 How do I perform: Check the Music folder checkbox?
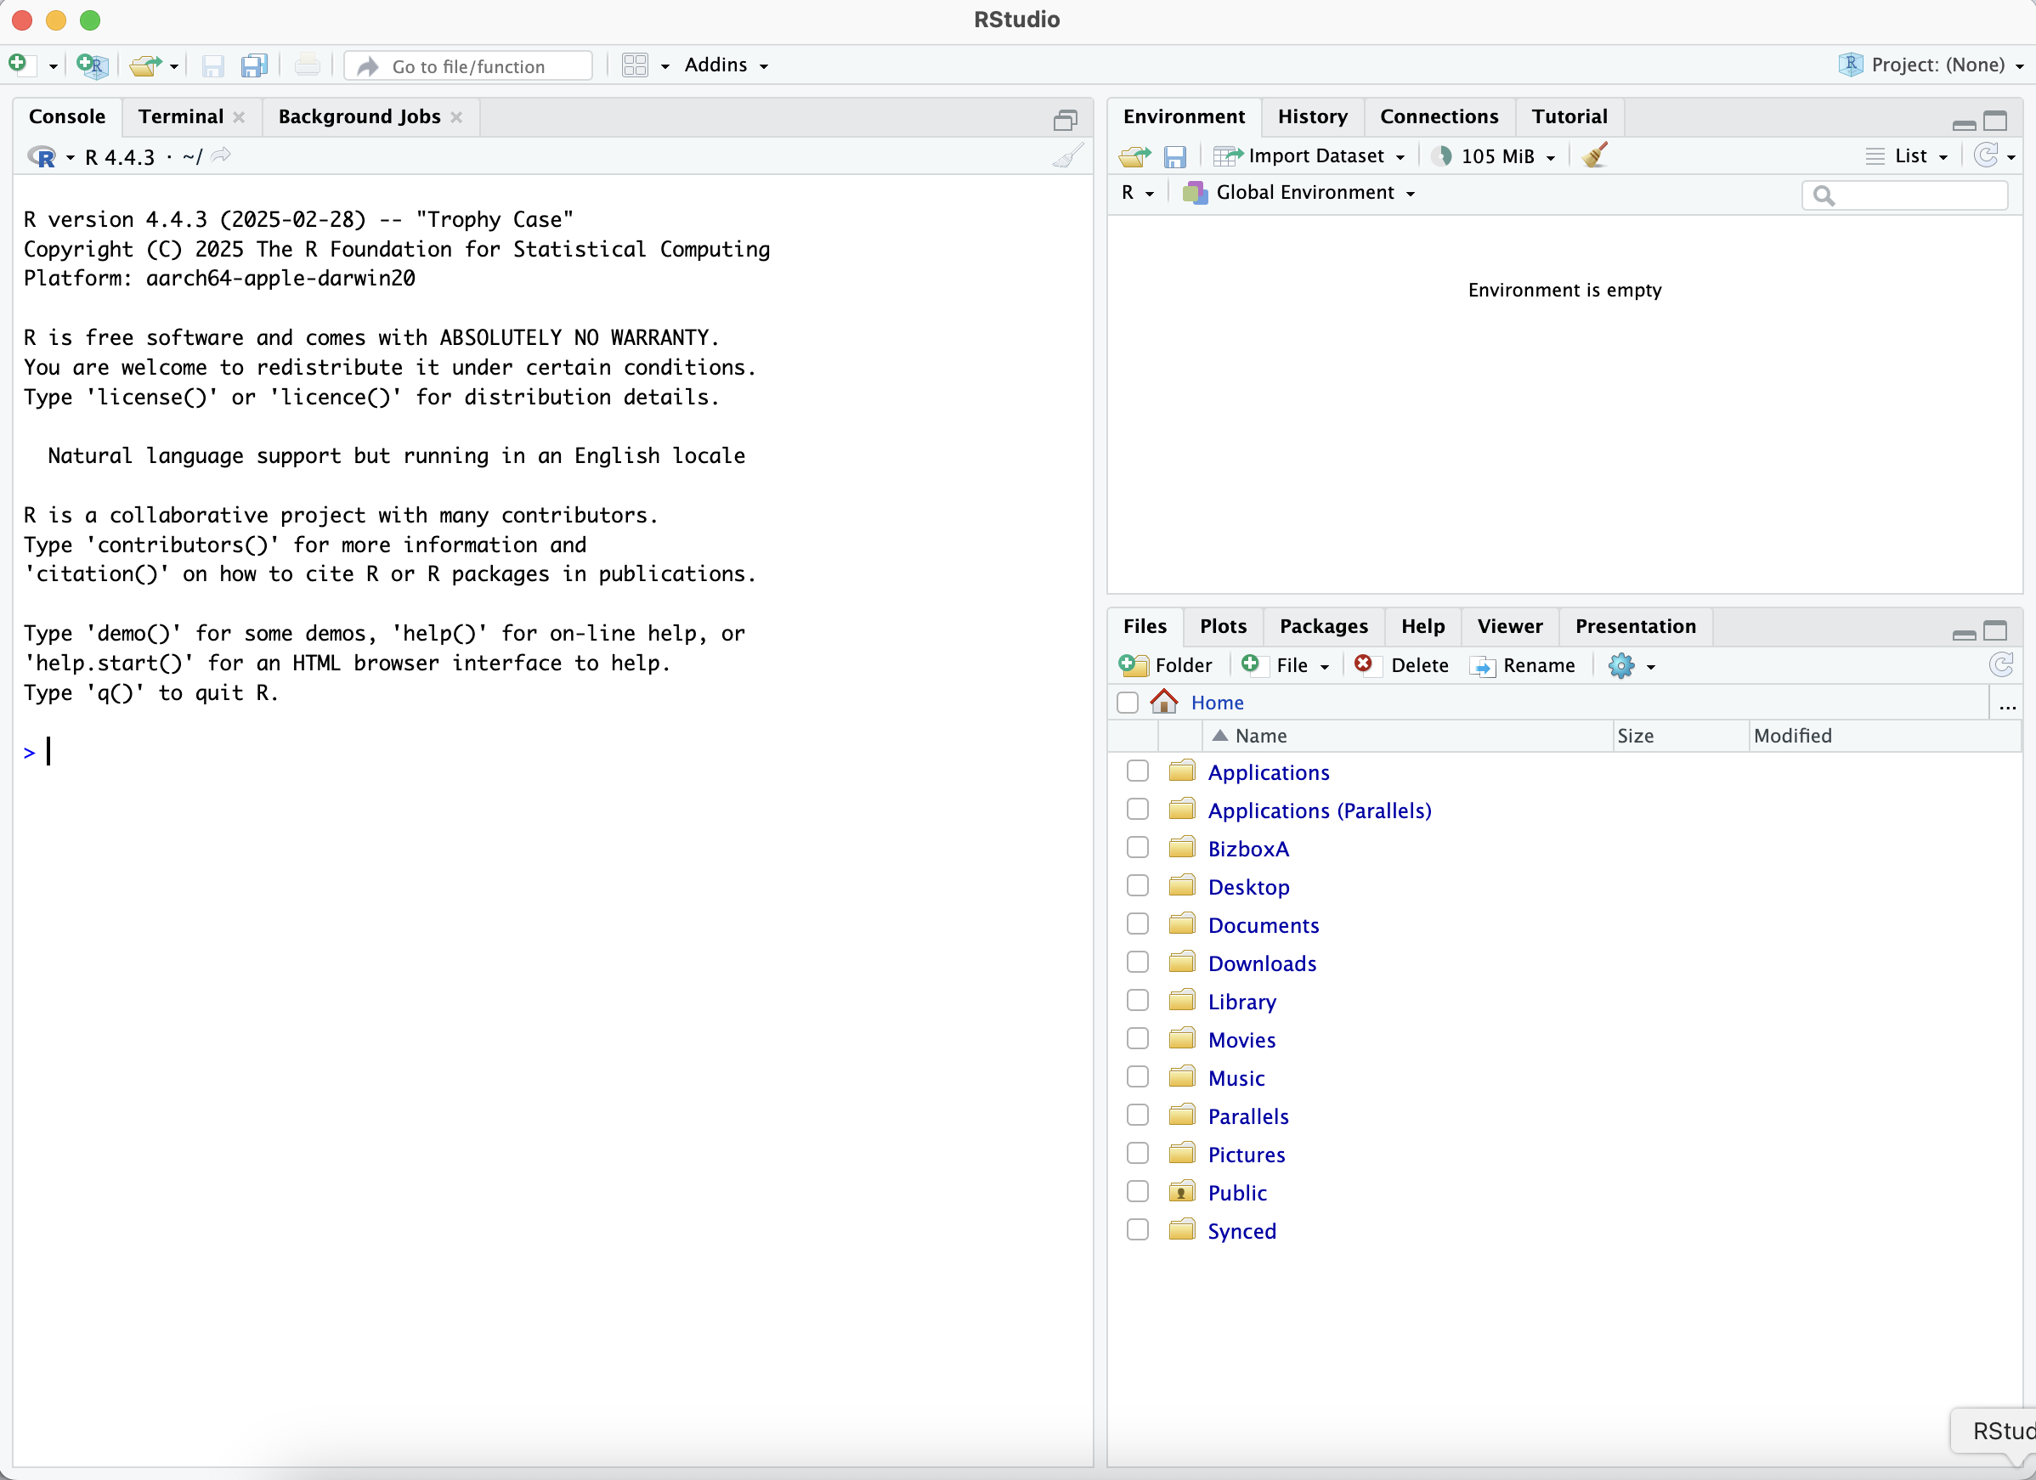click(x=1138, y=1077)
